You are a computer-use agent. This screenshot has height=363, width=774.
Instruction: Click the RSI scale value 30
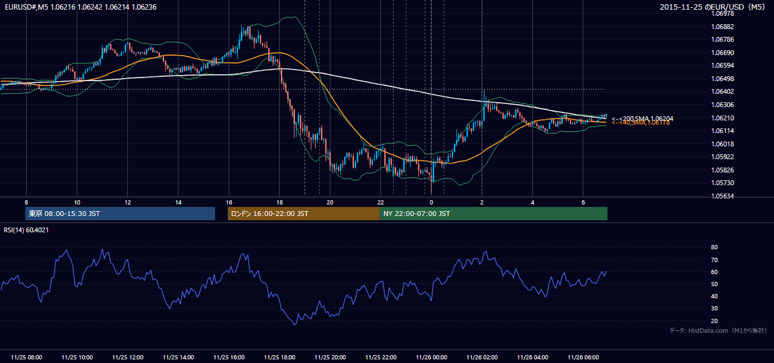pyautogui.click(x=714, y=309)
